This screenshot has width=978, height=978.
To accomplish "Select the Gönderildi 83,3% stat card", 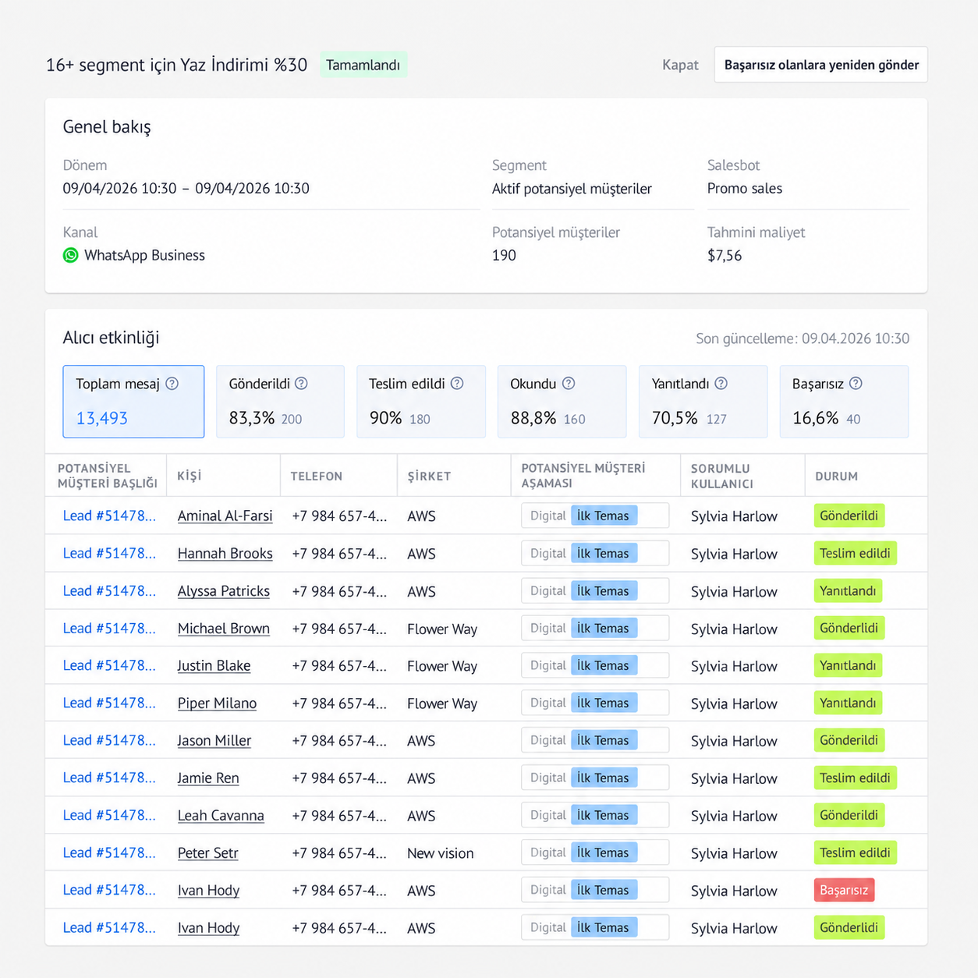I will 280,402.
